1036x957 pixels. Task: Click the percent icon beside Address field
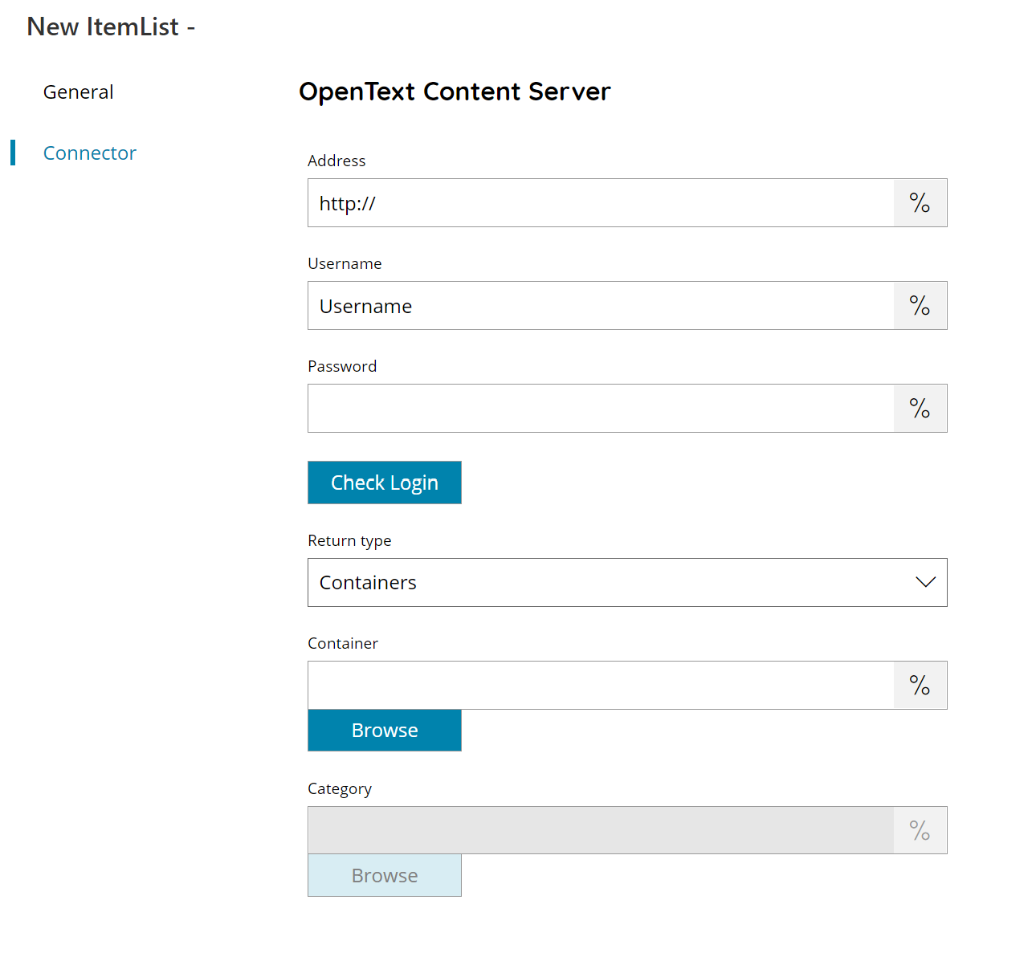click(920, 203)
